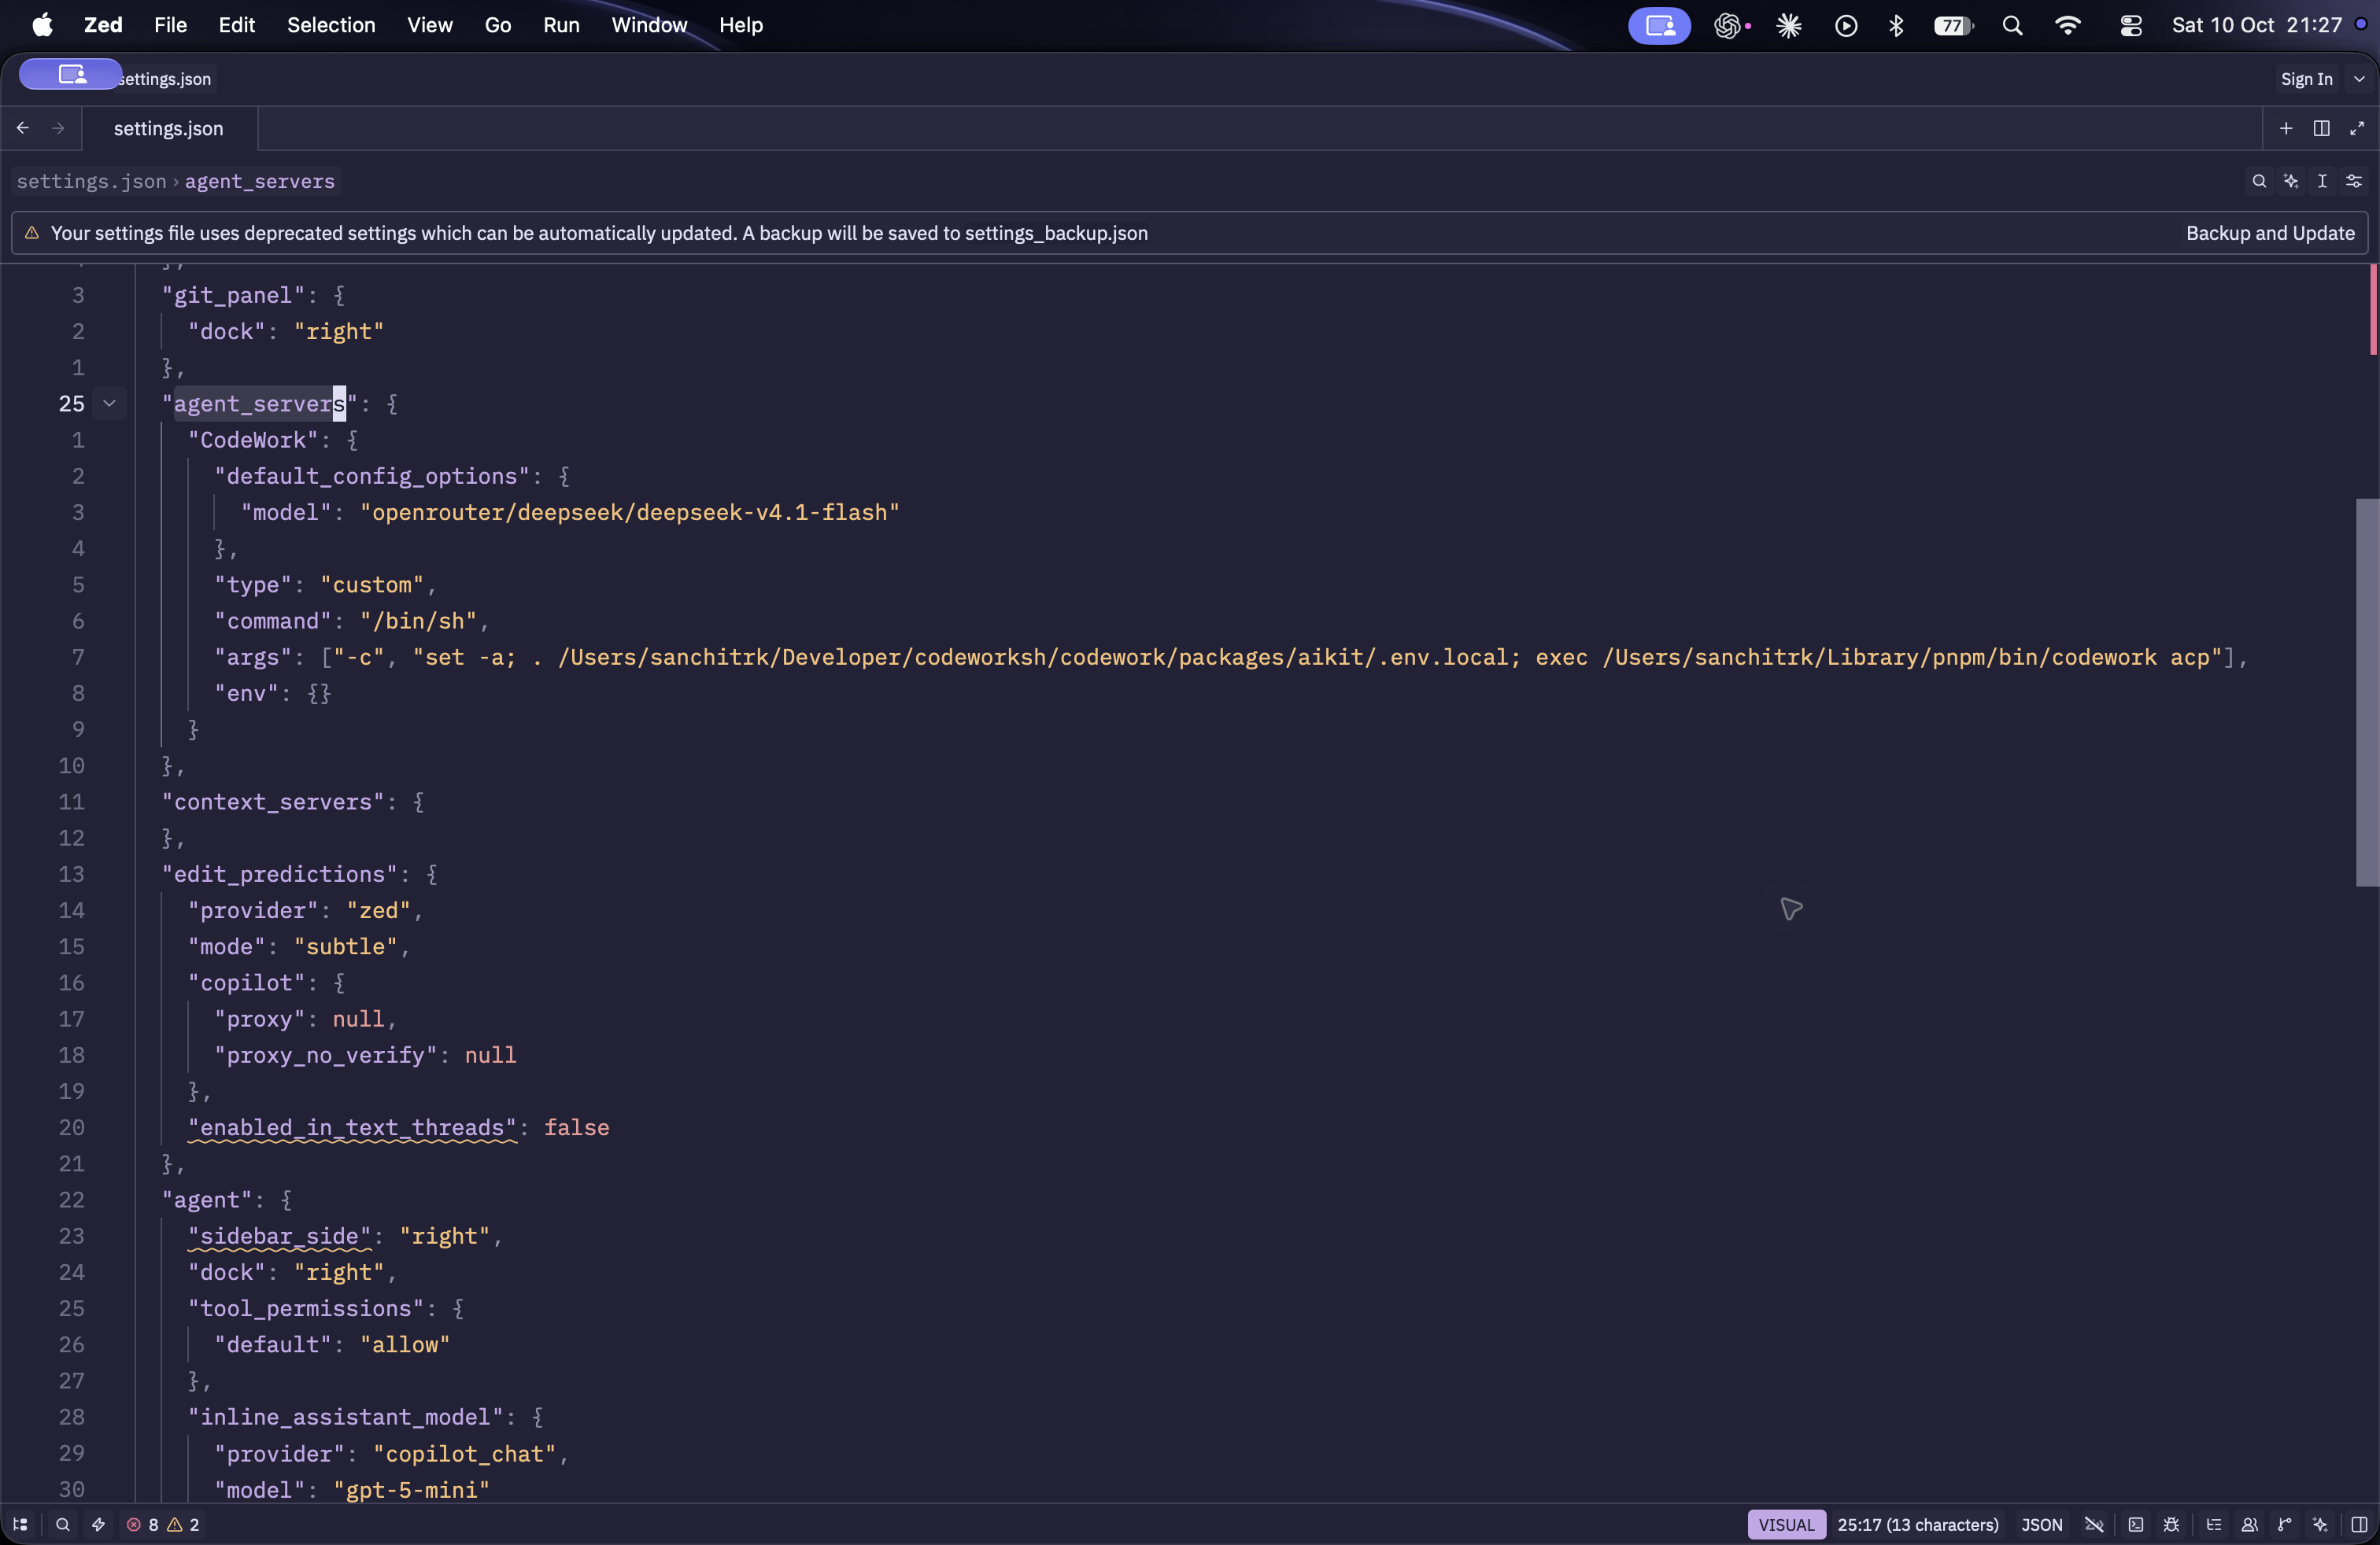Click the "edit_predictions" key

(x=280, y=873)
